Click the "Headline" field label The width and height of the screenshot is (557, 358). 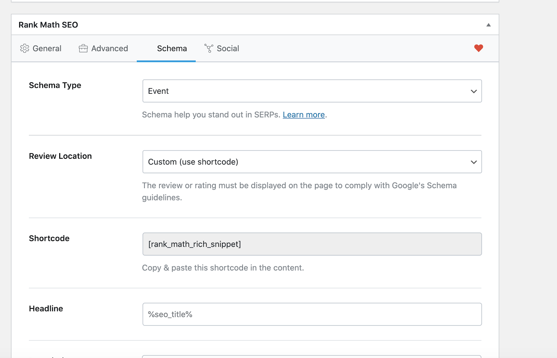pos(46,309)
